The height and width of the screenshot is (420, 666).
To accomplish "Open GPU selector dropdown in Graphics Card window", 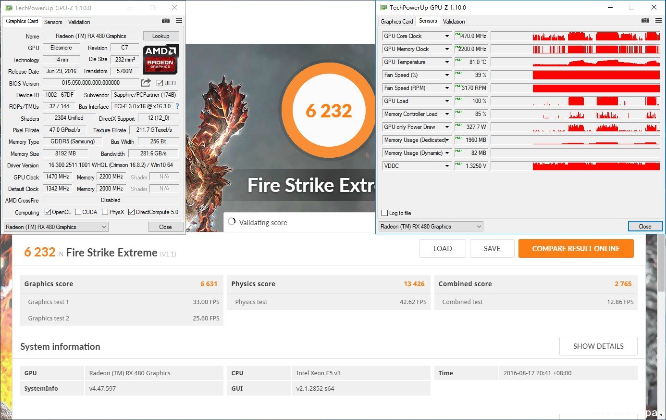I will (56, 227).
